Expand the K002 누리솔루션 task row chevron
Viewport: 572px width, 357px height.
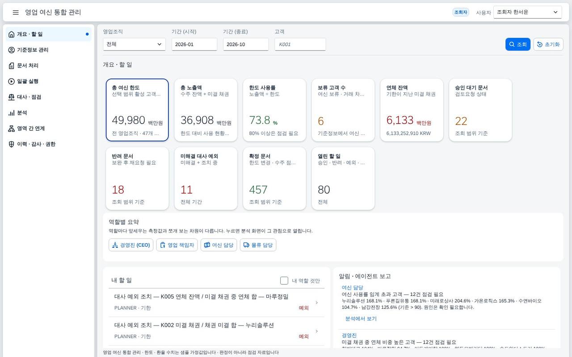point(317,331)
